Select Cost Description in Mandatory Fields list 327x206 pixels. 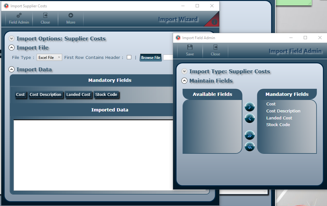(x=283, y=111)
